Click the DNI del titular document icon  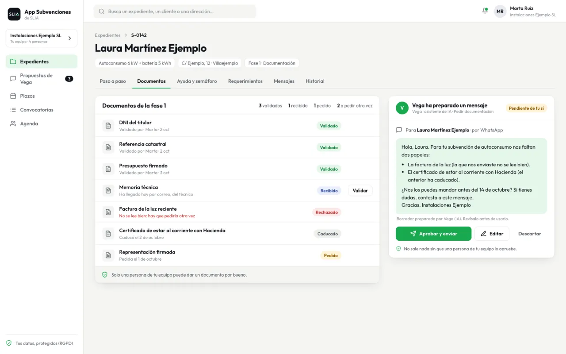(x=108, y=126)
